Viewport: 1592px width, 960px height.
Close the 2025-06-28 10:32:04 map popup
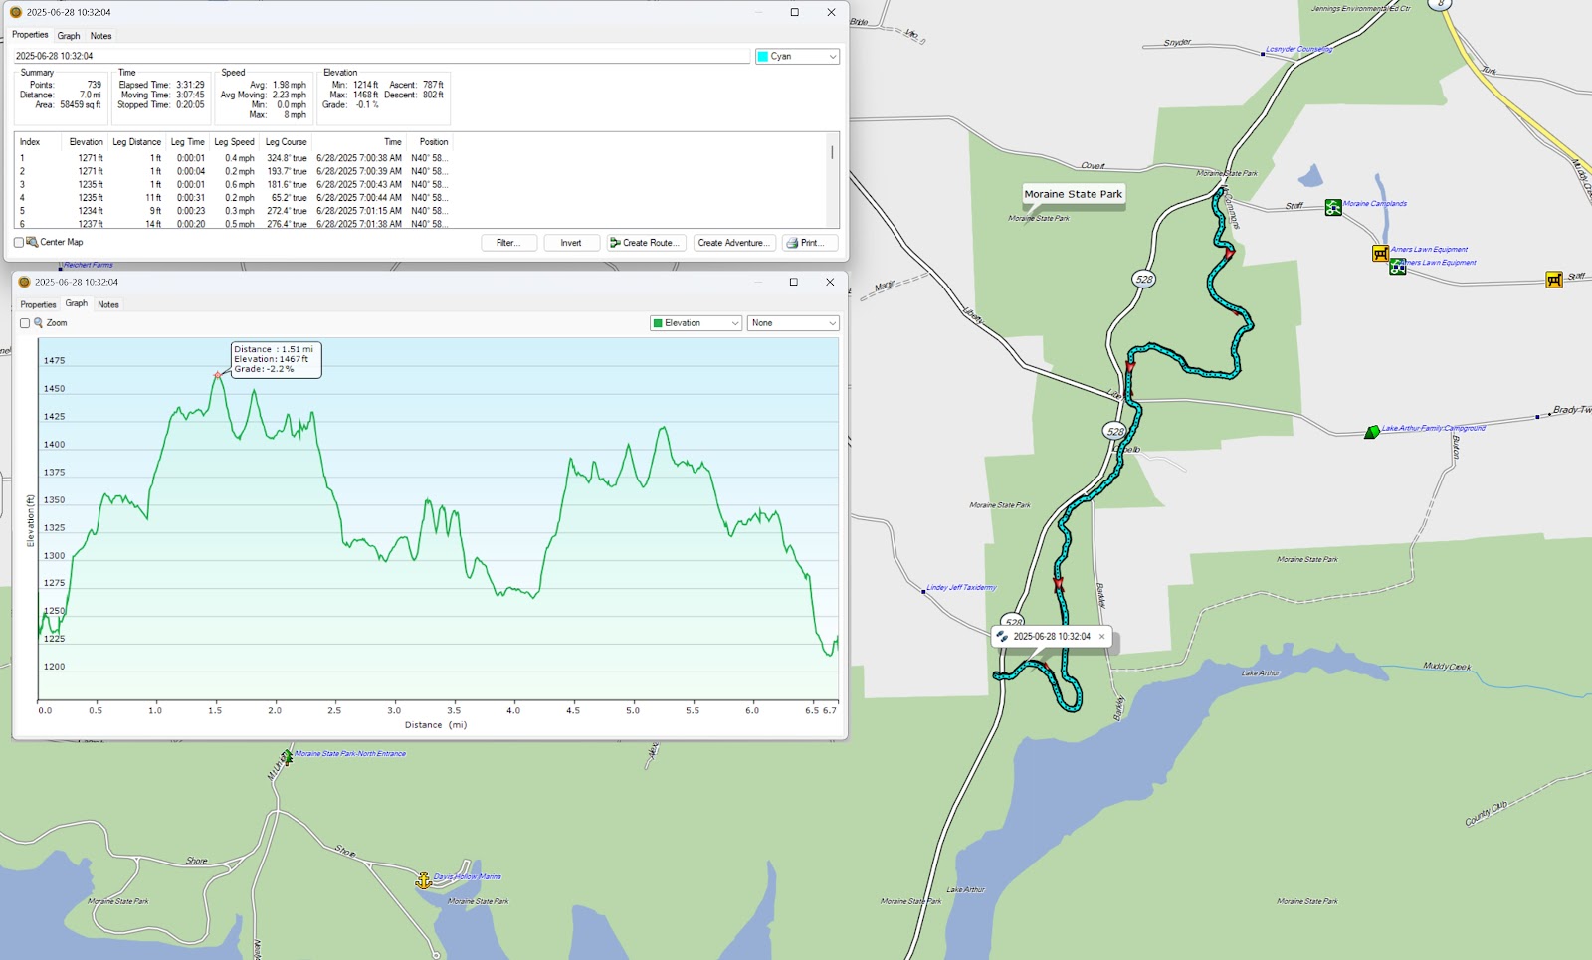click(1101, 637)
